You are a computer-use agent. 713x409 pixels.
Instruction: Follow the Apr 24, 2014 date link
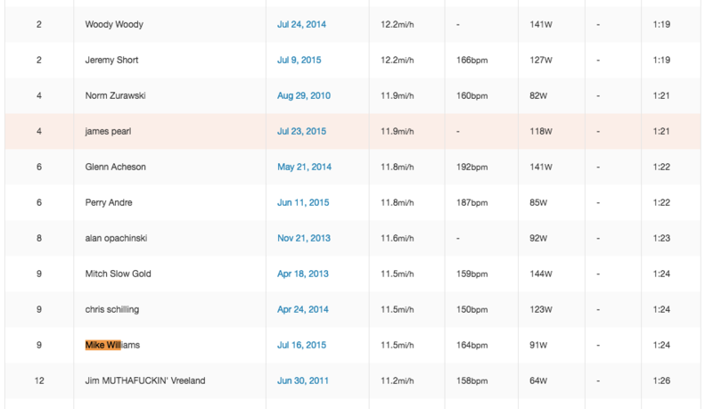coord(302,310)
